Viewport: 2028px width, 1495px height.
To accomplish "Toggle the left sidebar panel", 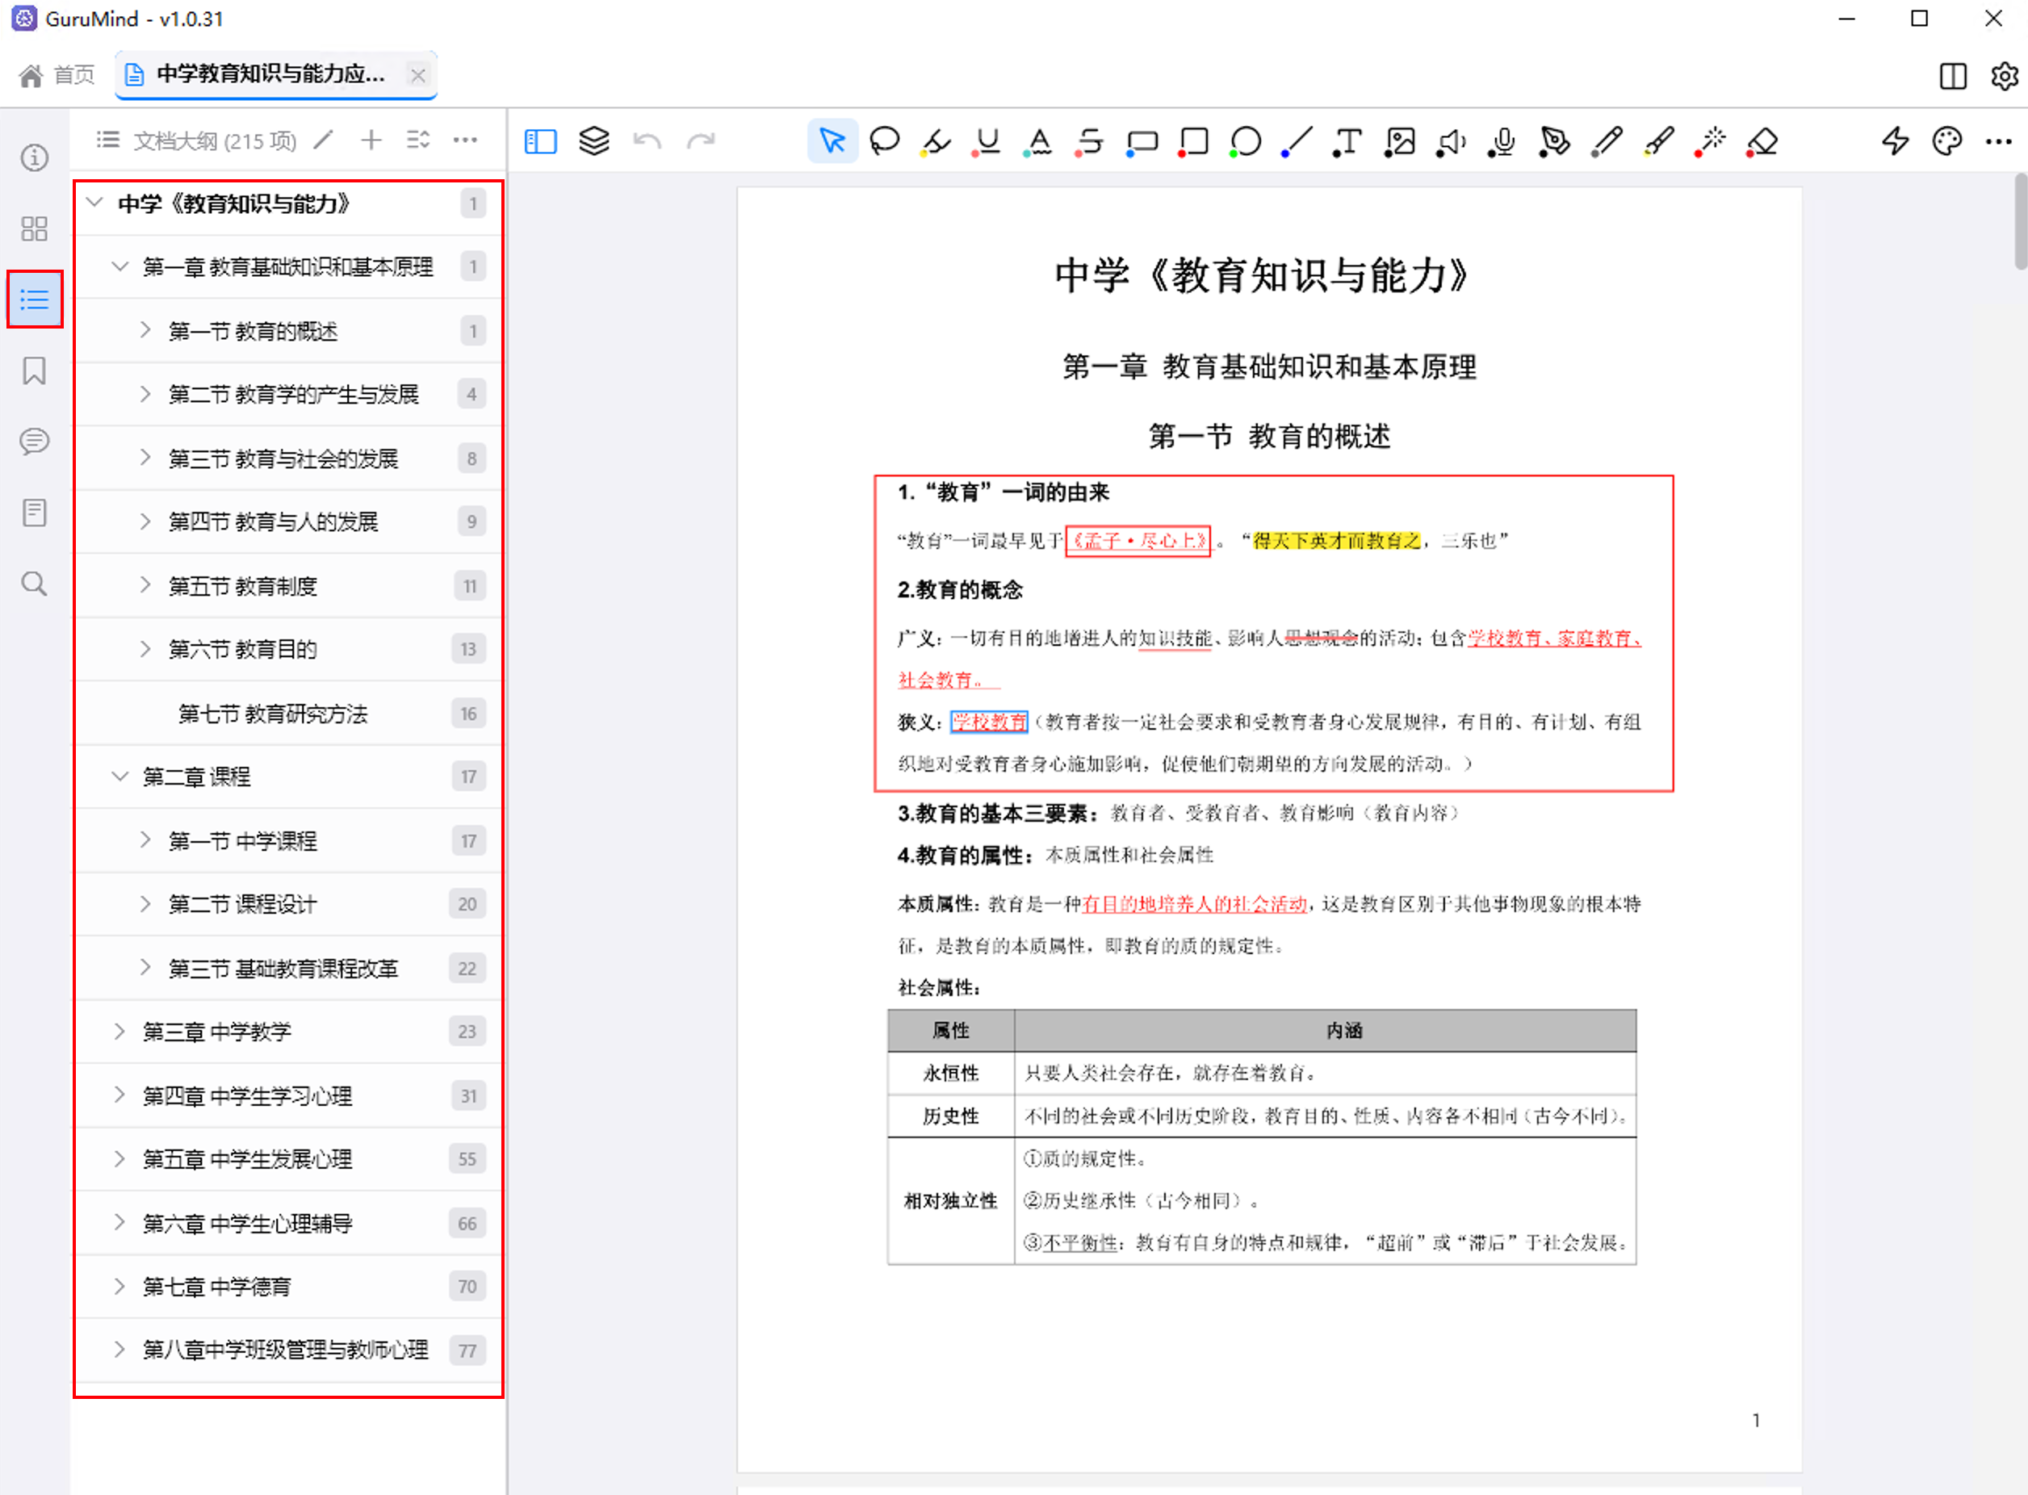I will [540, 141].
